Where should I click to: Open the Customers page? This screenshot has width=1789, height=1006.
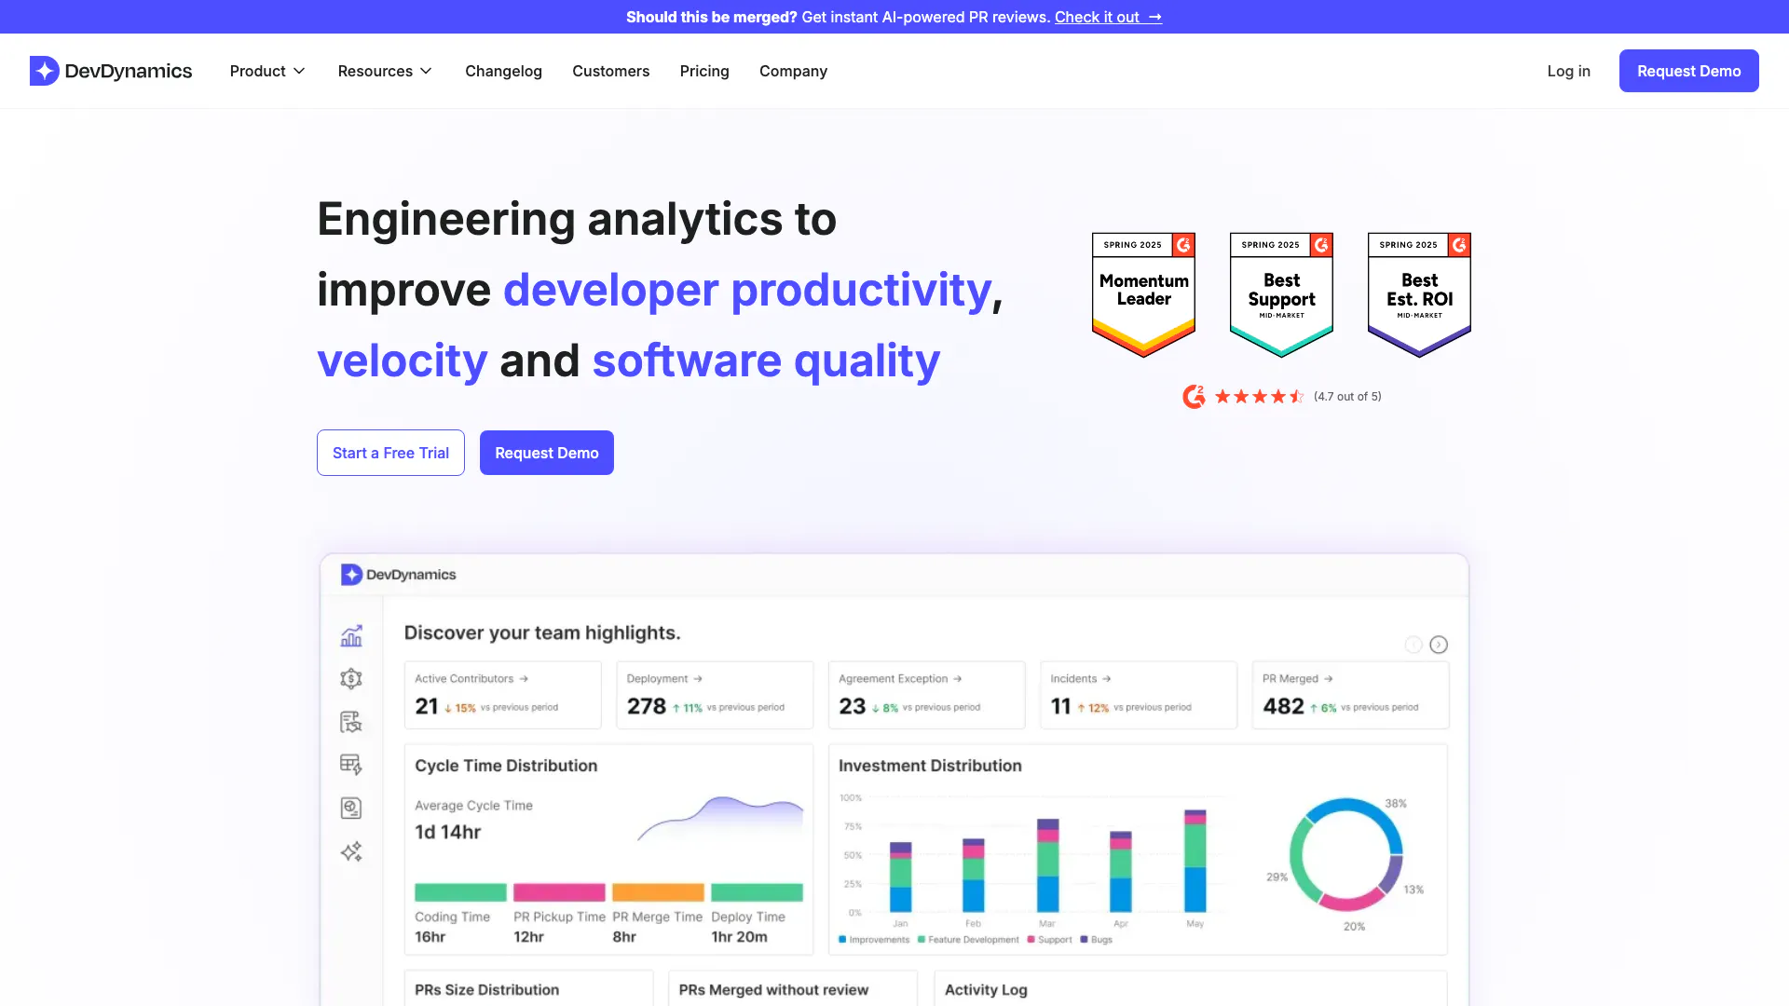pos(610,71)
